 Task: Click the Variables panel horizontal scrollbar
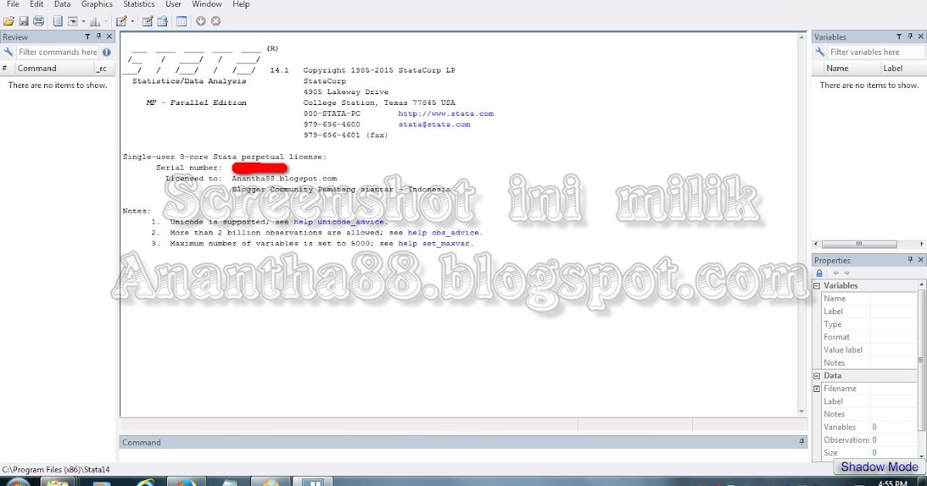pos(868,244)
